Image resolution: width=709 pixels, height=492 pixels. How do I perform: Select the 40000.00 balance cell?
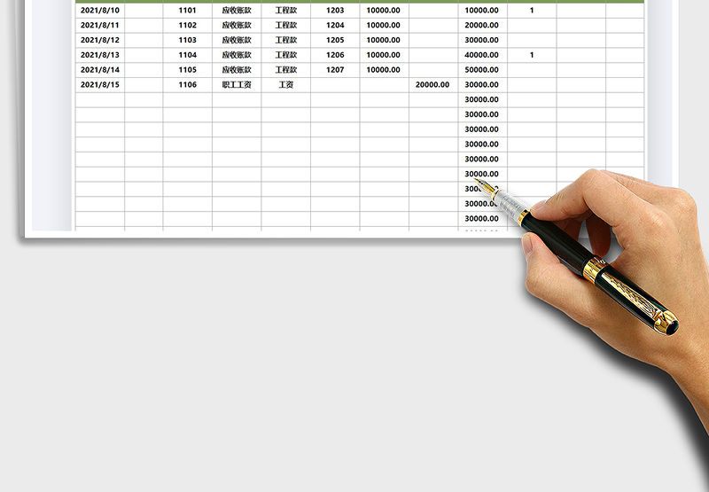[482, 55]
